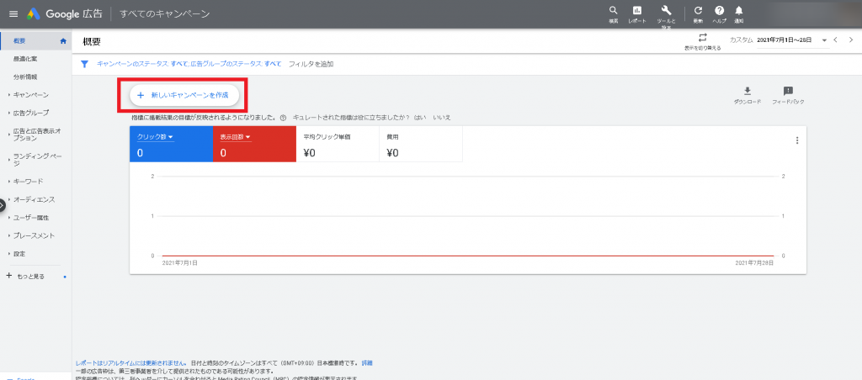Open the reports chart icon

point(637,10)
